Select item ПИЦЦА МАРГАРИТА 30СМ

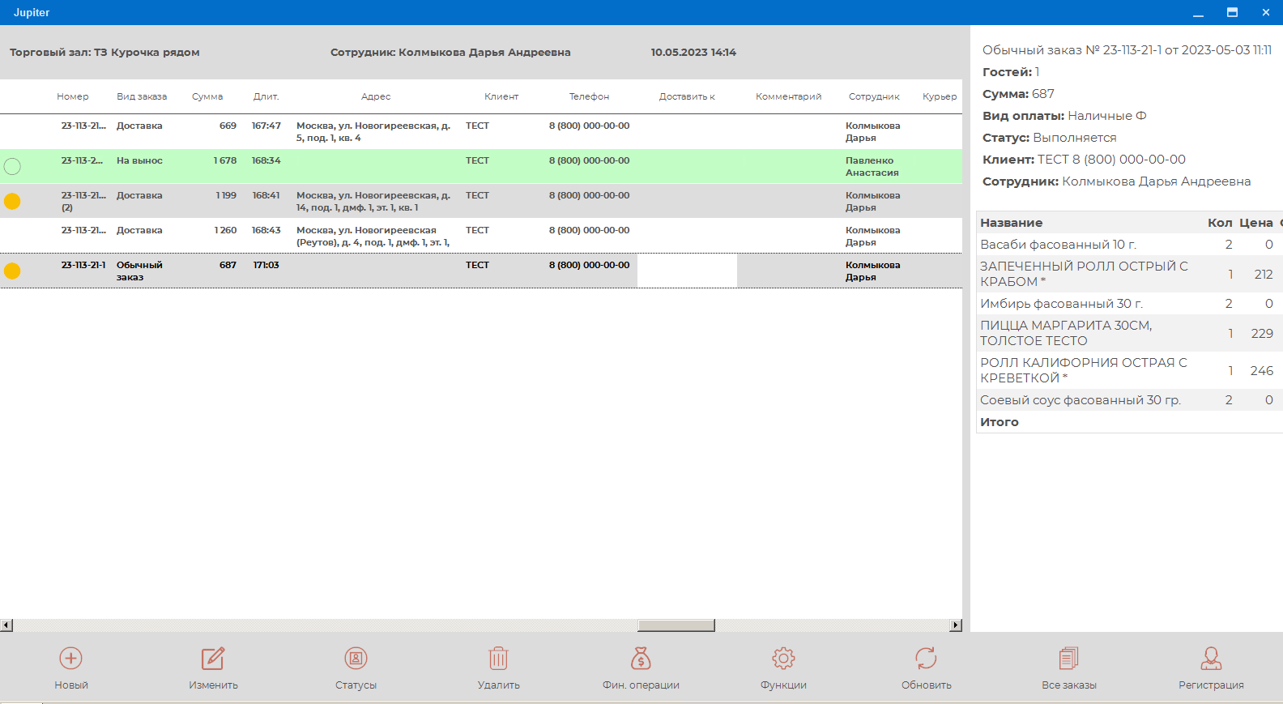[x=1129, y=333]
